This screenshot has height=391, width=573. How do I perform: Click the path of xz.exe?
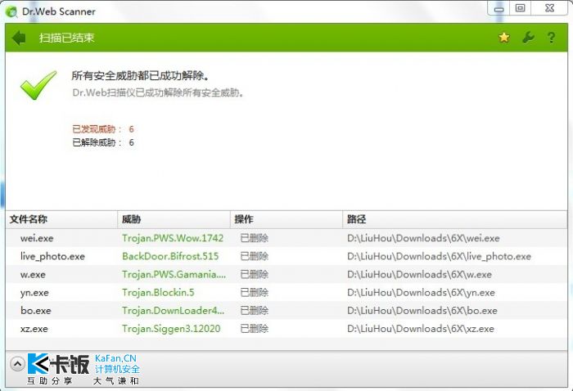tap(420, 328)
